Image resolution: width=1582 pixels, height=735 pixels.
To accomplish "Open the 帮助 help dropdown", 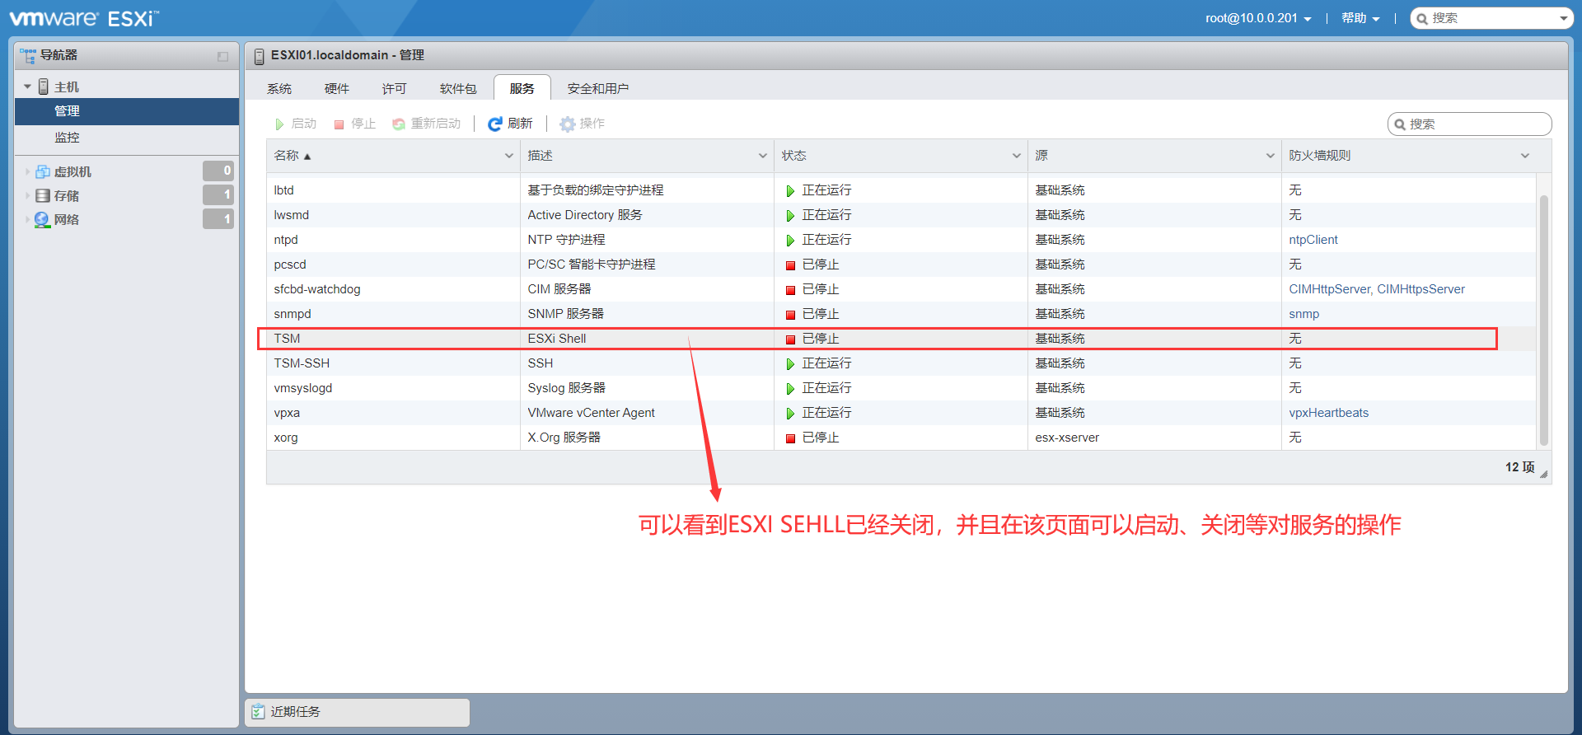I will [1360, 18].
